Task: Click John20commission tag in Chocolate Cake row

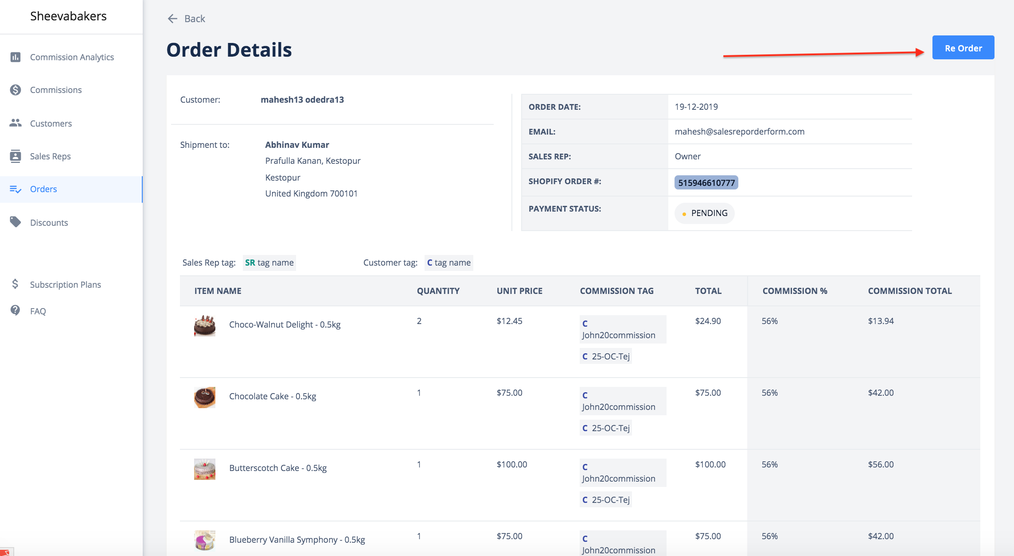Action: 623,401
